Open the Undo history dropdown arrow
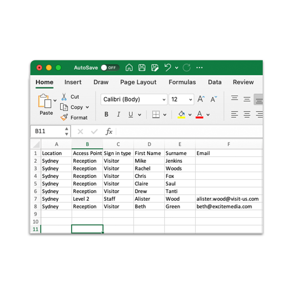The width and height of the screenshot is (292, 292). [x=176, y=68]
